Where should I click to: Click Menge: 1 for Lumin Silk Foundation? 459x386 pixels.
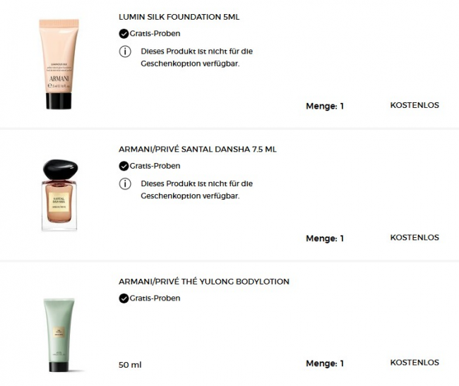click(325, 106)
